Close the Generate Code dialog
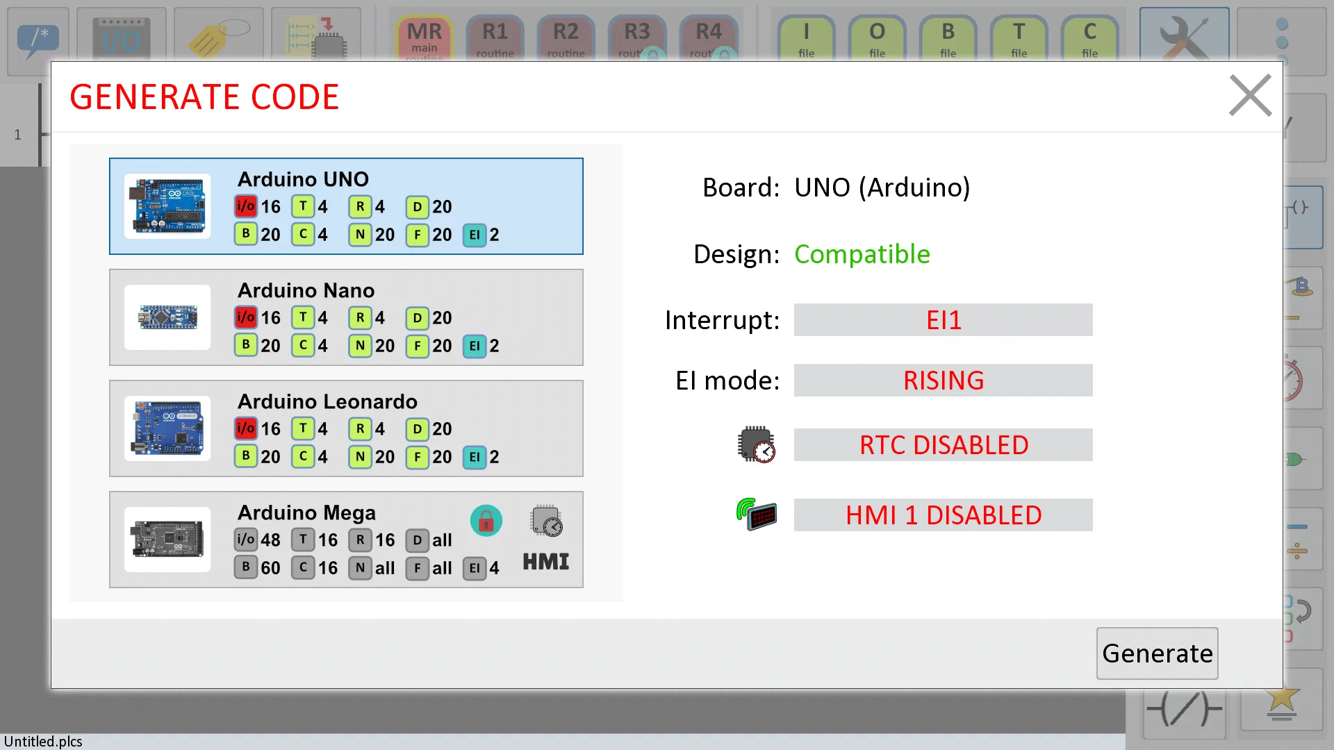Screen dimensions: 1334x750 pos(1249,96)
